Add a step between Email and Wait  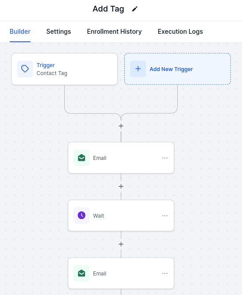121,187
